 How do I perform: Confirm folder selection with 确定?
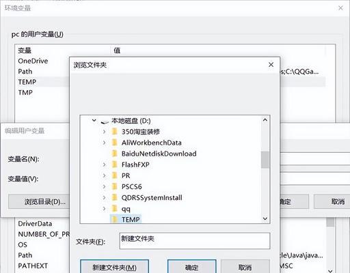pyautogui.click(x=191, y=267)
